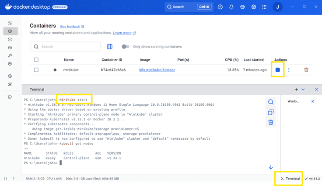
Task: Click RAM 2.15 GB status entry
Action: (x=35, y=179)
